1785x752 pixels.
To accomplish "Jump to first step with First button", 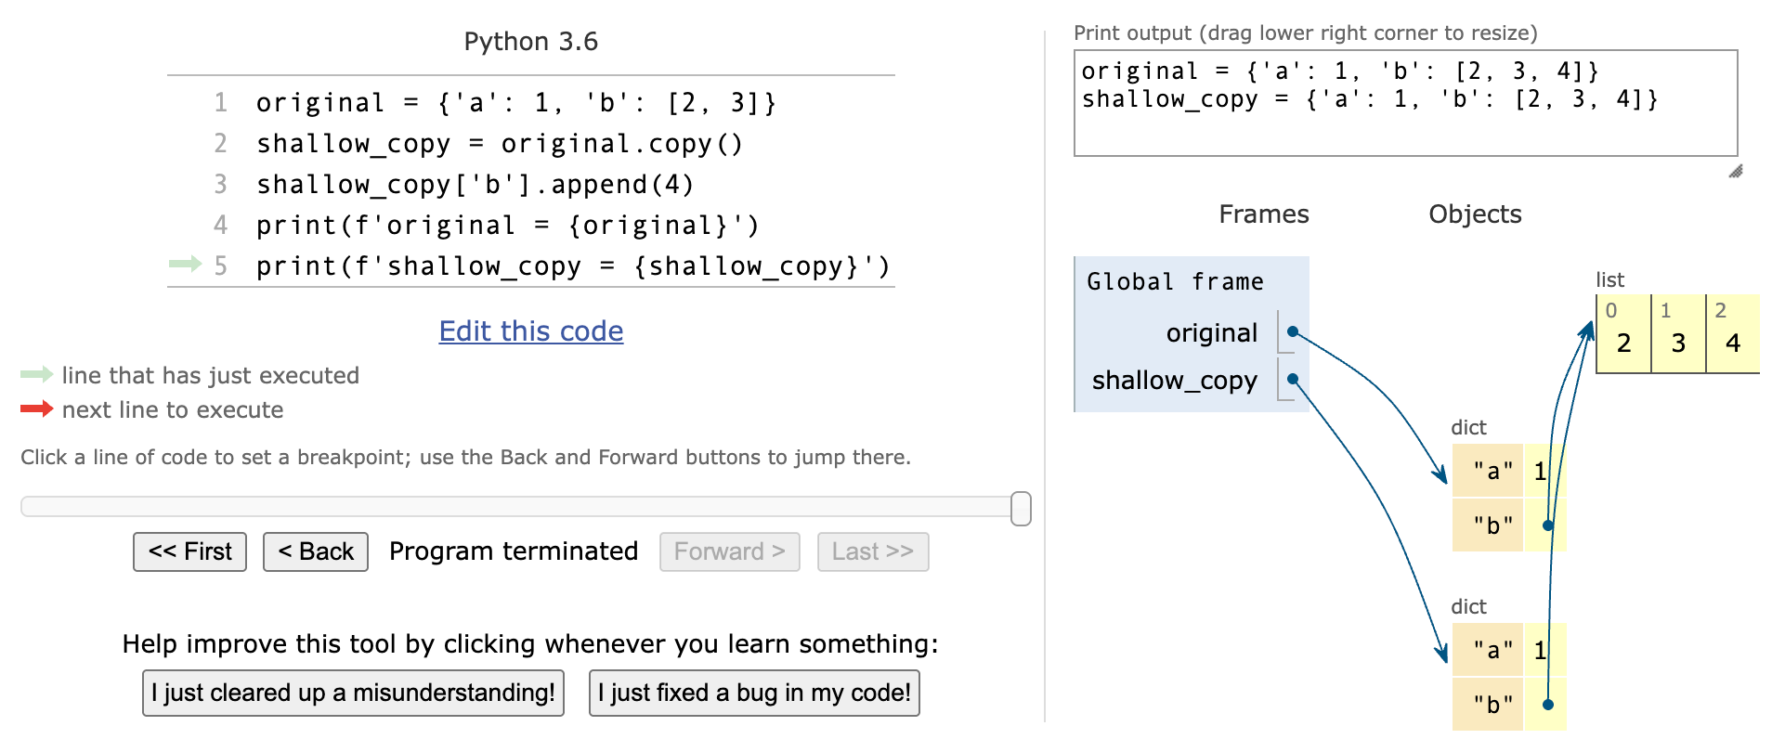I will coord(190,551).
